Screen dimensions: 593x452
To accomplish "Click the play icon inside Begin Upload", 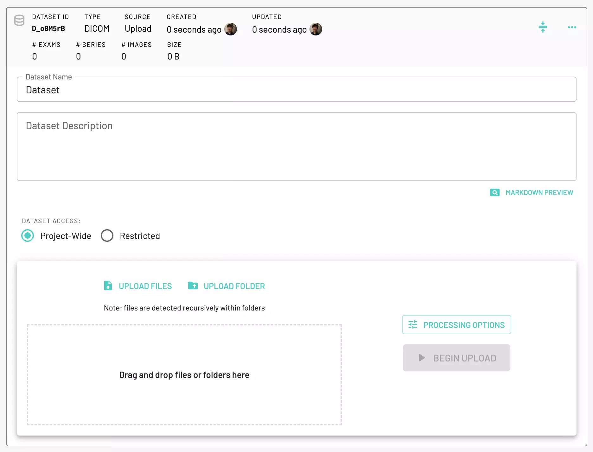I will click(421, 358).
